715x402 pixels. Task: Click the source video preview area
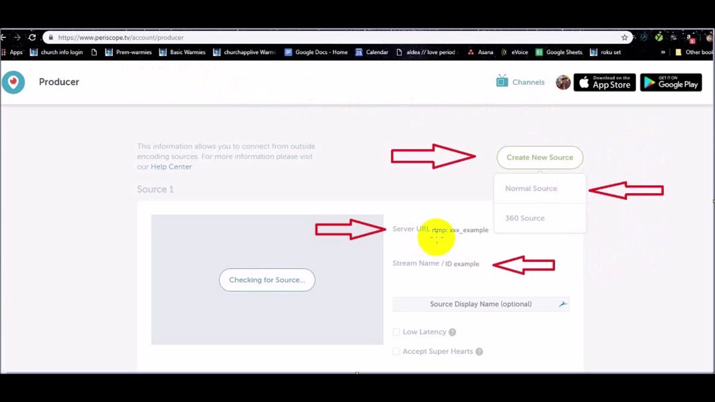point(267,280)
